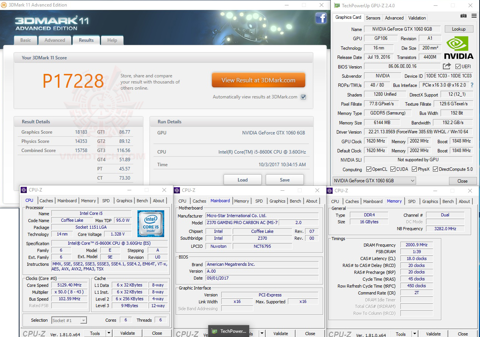Screen dimensions: 480x337
Task: Click bus interface question mark icon
Action: [x=472, y=85]
